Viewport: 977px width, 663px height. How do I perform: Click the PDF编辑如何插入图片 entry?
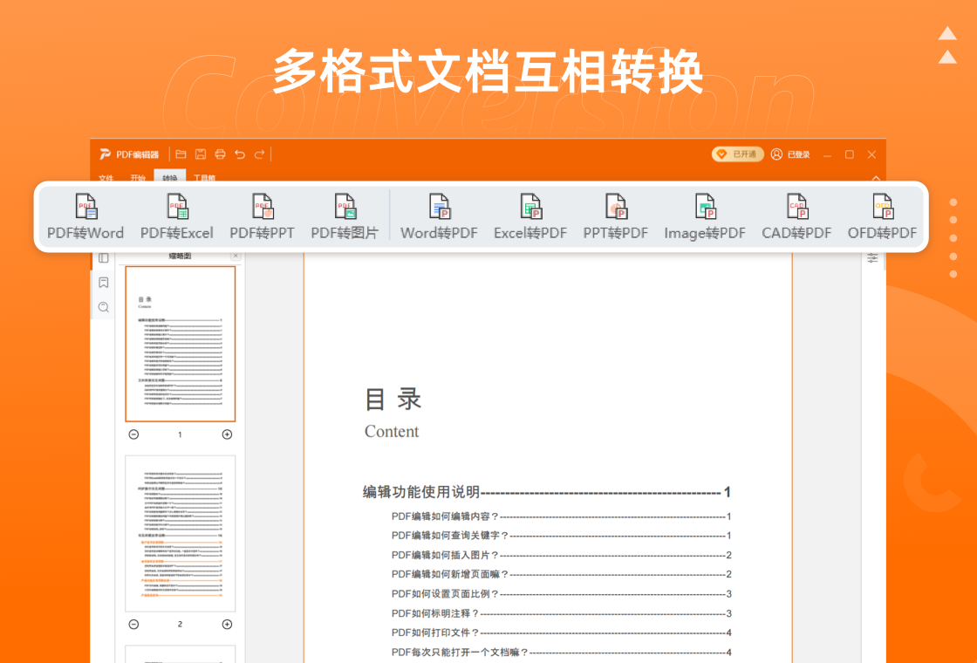coord(562,555)
